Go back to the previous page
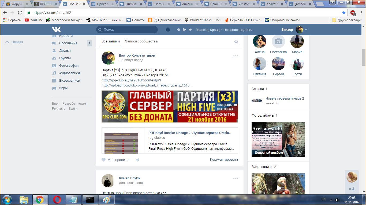 [5, 13]
